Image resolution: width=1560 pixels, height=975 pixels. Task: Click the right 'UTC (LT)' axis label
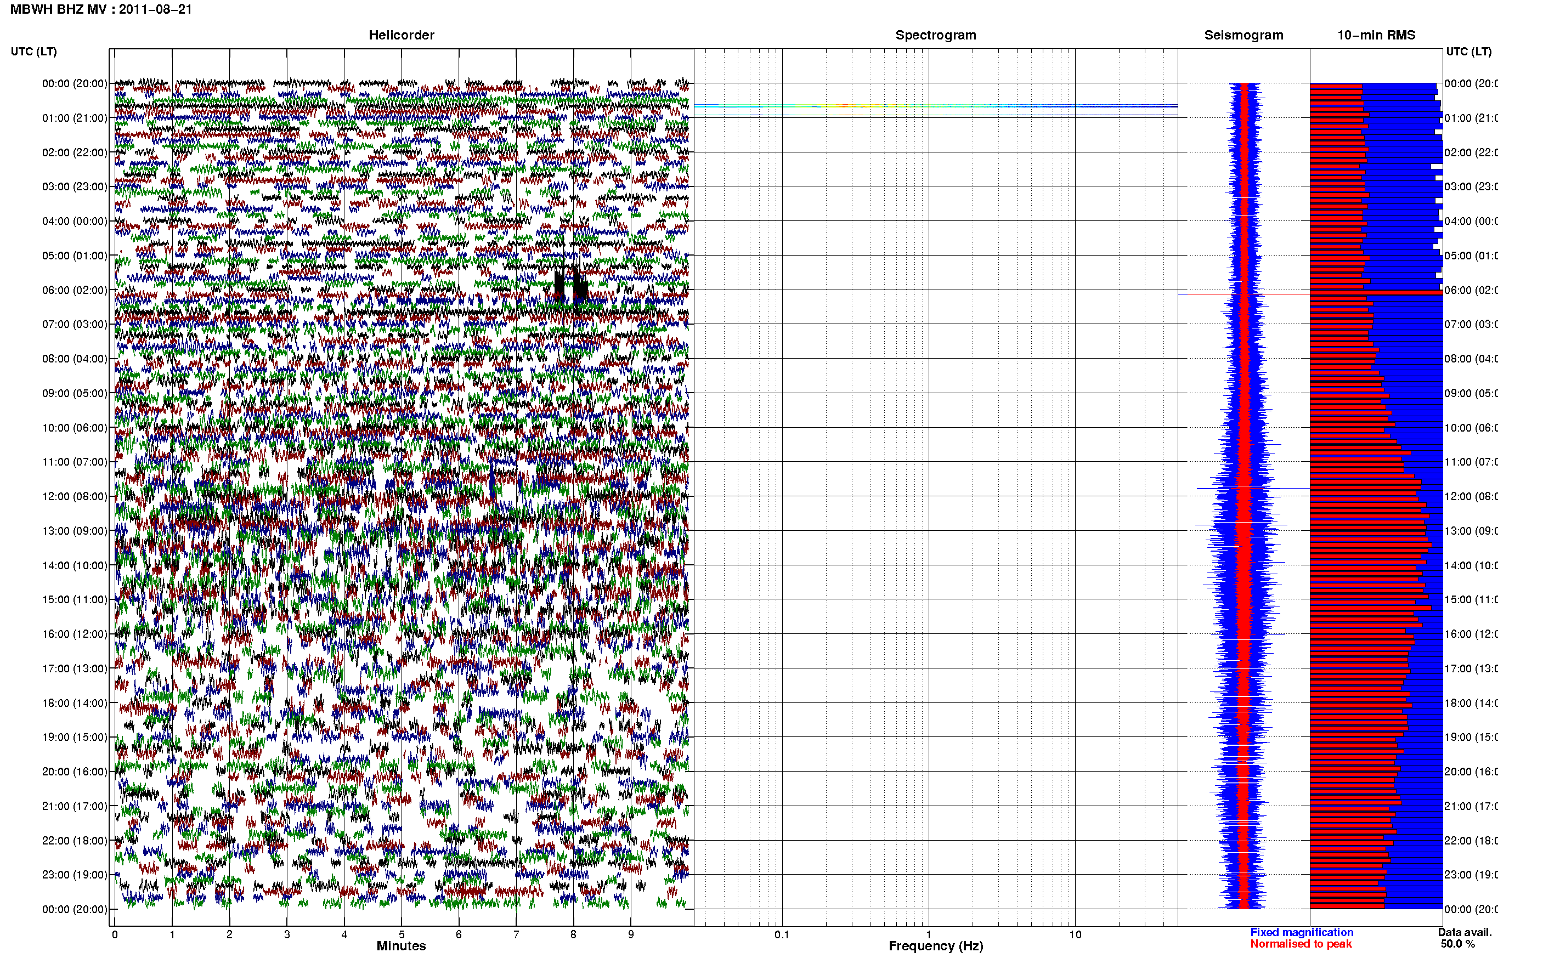(x=1468, y=52)
